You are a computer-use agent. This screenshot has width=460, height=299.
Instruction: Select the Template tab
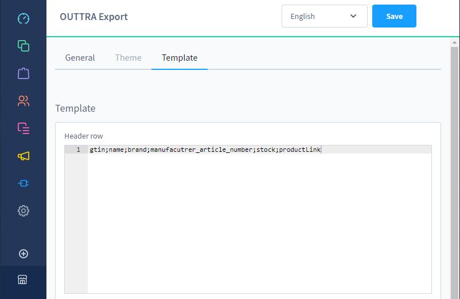(x=180, y=58)
